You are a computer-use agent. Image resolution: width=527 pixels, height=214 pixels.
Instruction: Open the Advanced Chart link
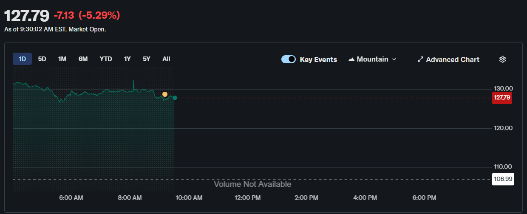click(x=453, y=59)
